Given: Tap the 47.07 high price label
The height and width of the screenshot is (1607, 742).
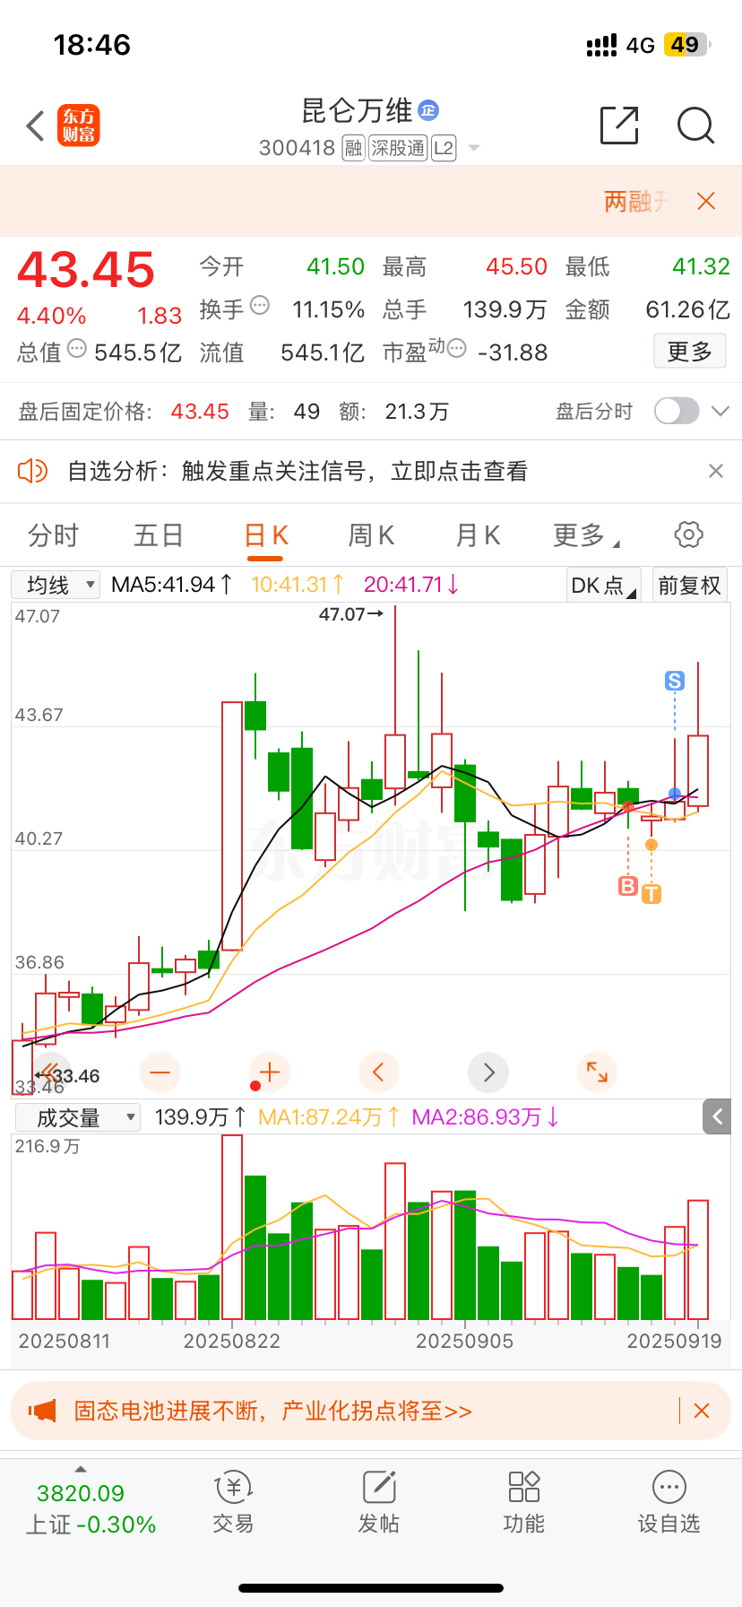Looking at the screenshot, I should point(350,614).
